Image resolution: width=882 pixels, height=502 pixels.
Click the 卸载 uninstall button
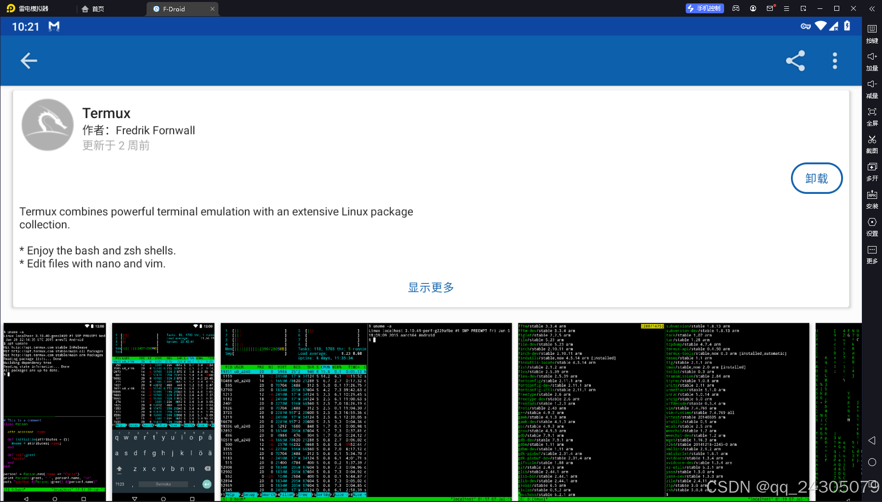pos(817,178)
